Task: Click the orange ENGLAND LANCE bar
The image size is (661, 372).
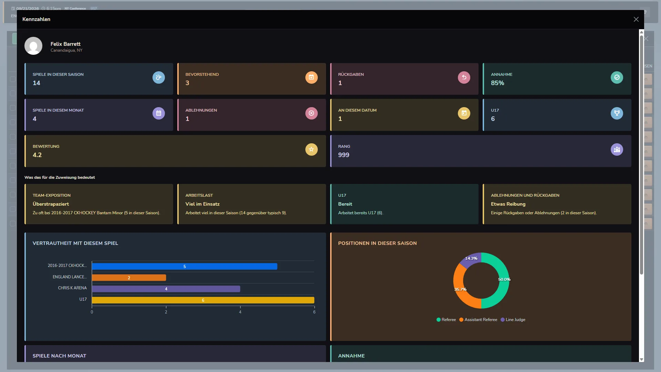Action: click(x=129, y=278)
